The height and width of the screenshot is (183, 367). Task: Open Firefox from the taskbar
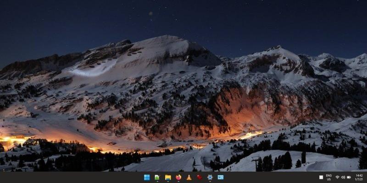(178, 178)
